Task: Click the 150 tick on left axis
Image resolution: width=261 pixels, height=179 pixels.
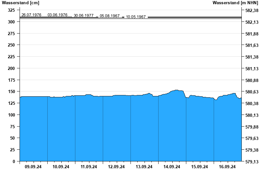Action: [11, 91]
